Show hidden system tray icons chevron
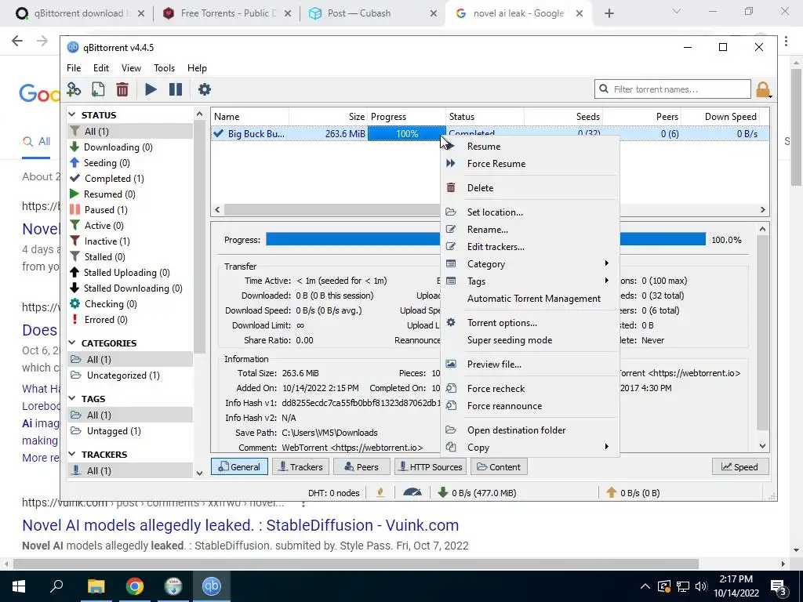Viewport: 803px width, 602px height. point(645,586)
